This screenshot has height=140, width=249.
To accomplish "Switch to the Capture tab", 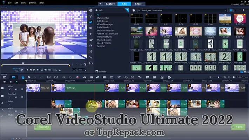I will point(110,3).
